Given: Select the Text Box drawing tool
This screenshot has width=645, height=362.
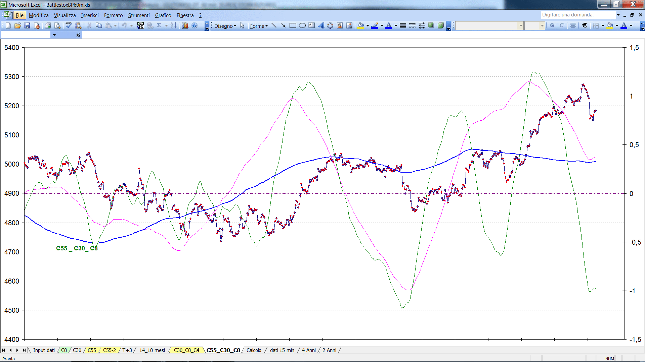Looking at the screenshot, I should pos(312,26).
